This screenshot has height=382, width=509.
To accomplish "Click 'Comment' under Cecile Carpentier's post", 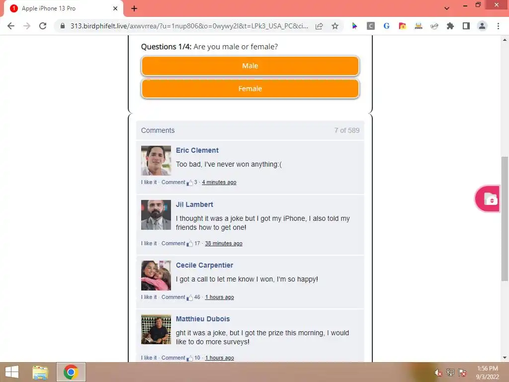I will pos(173,297).
